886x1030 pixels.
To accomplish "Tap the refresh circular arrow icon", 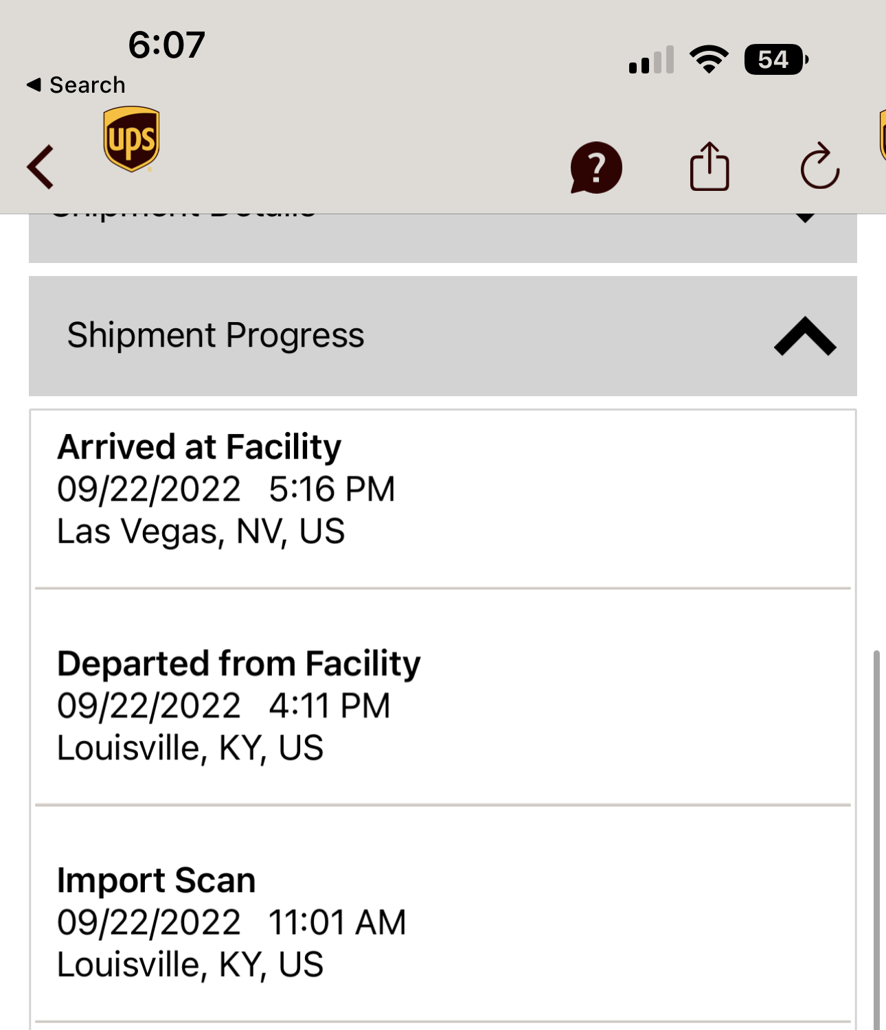I will [820, 166].
